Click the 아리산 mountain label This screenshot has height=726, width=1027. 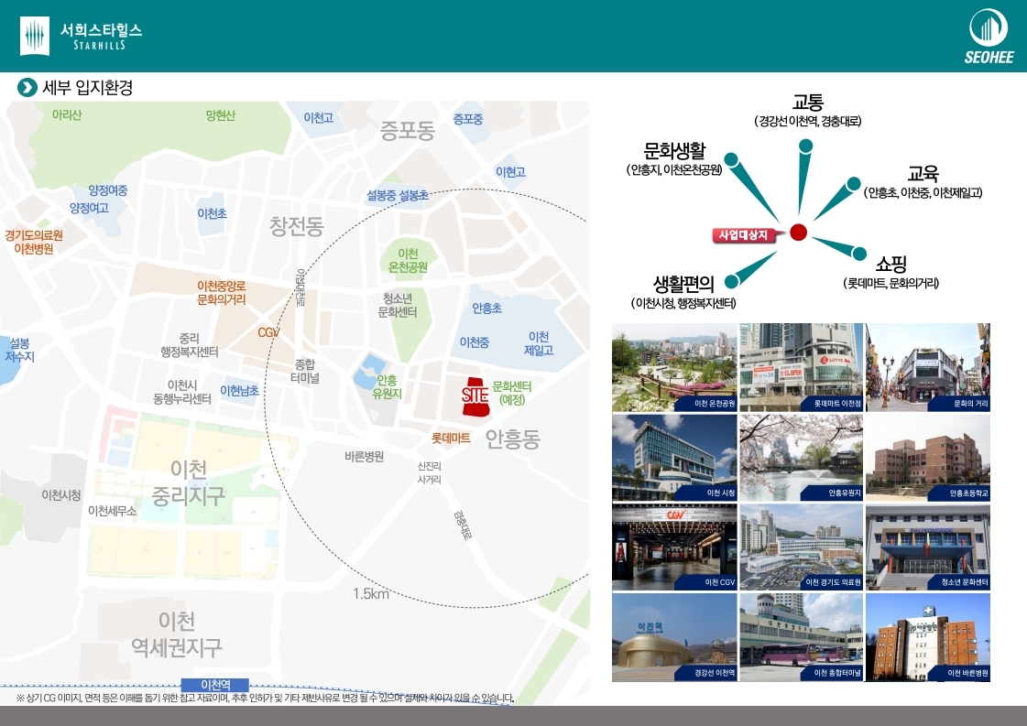pos(67,114)
